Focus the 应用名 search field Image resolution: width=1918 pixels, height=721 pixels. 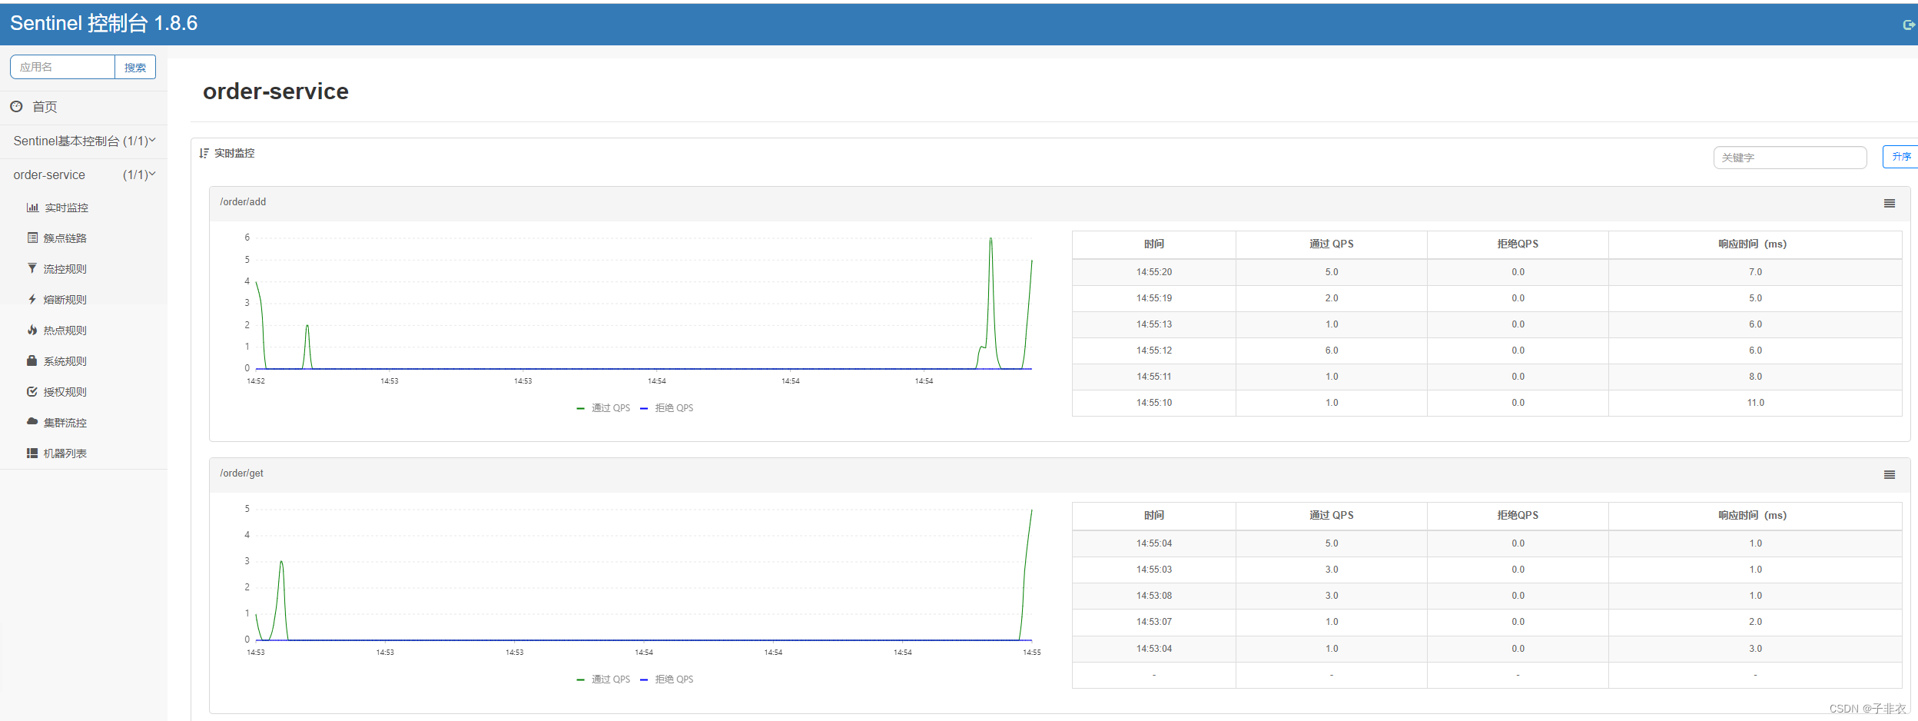click(62, 67)
